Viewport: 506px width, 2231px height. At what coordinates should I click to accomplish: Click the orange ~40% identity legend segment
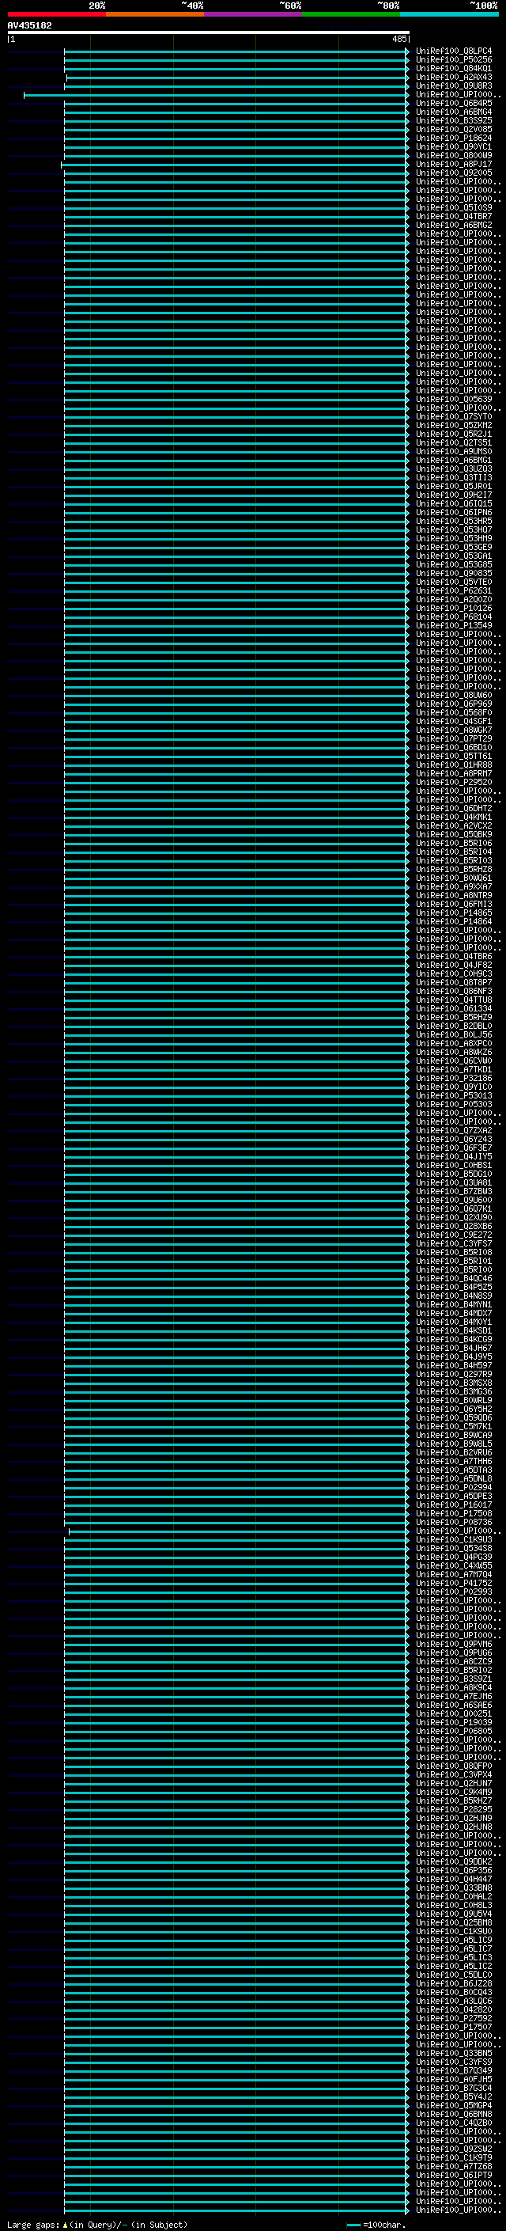[156, 14]
